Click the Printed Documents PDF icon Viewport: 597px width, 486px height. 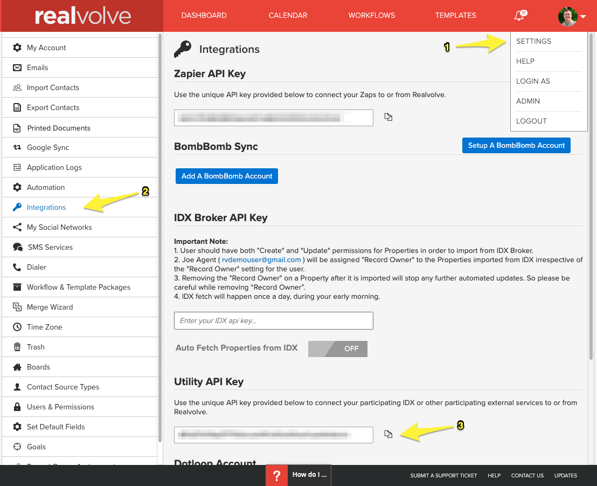pos(17,128)
